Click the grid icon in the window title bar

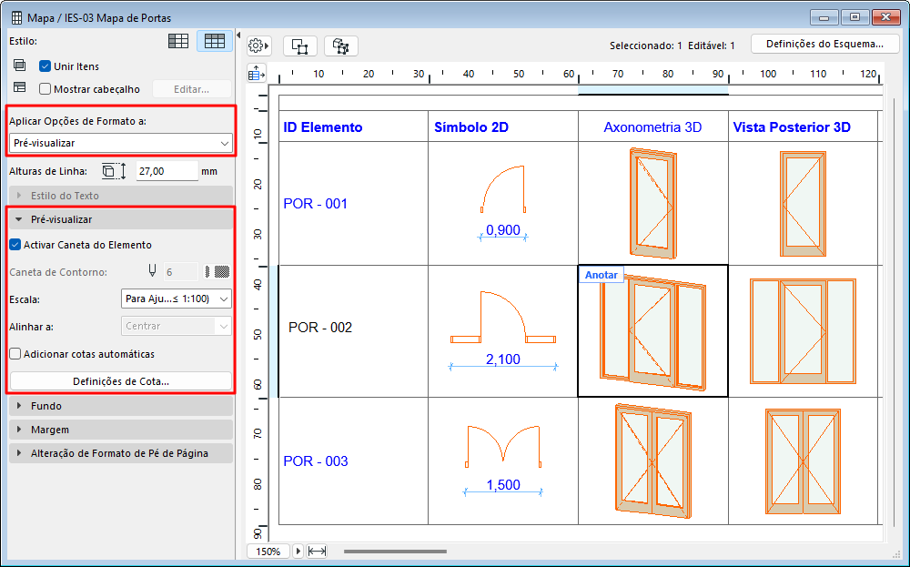pos(16,18)
